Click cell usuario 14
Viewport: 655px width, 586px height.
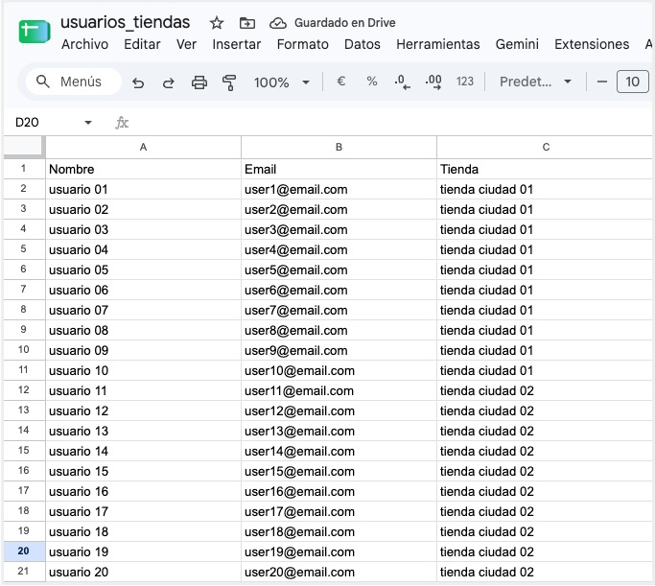point(143,451)
